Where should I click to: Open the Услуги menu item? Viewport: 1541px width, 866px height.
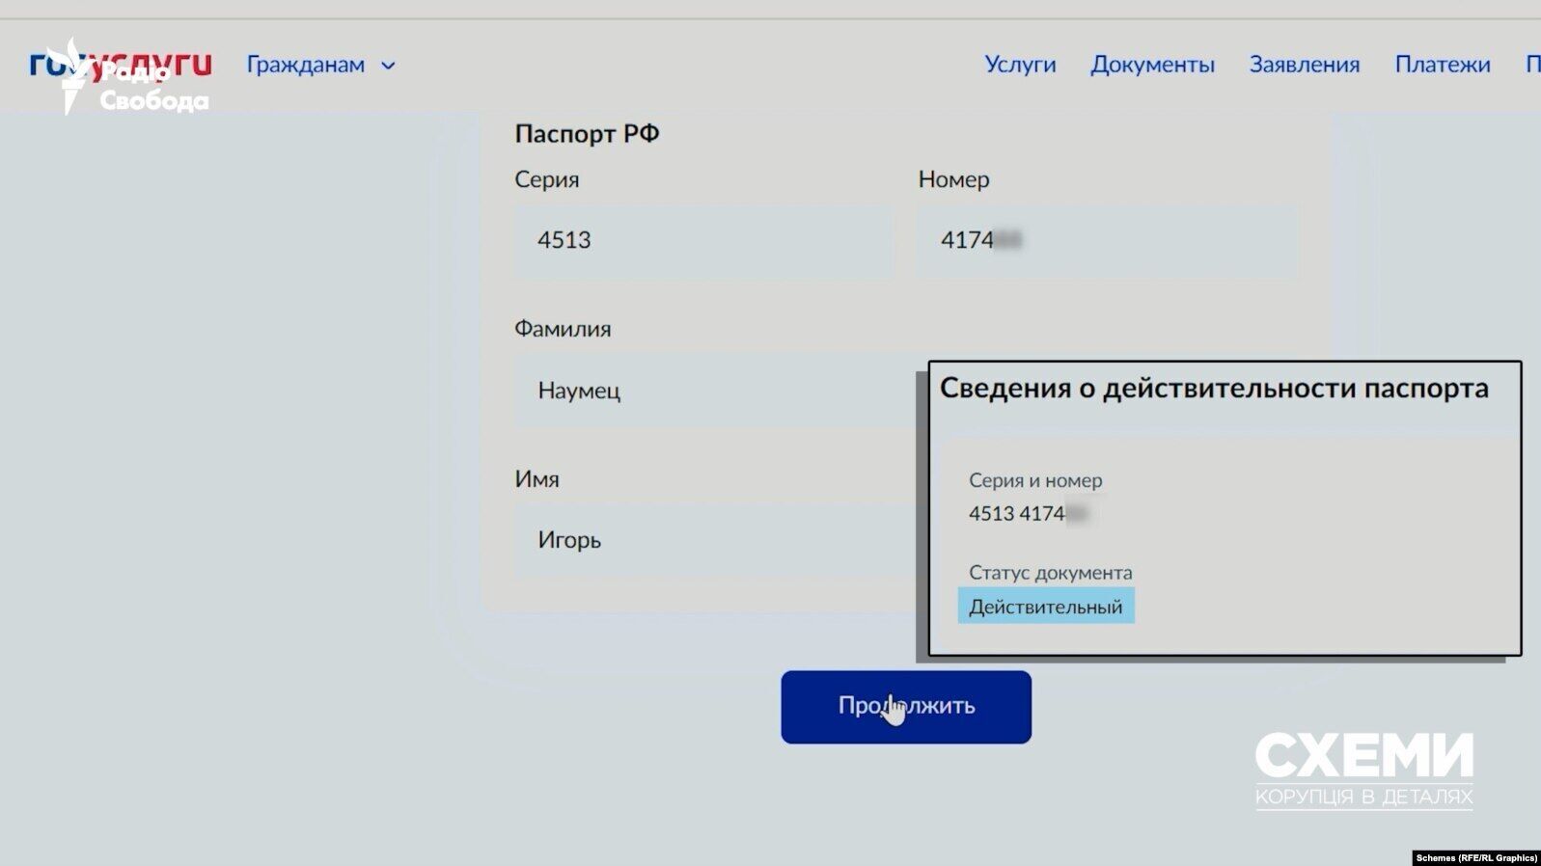[1020, 65]
